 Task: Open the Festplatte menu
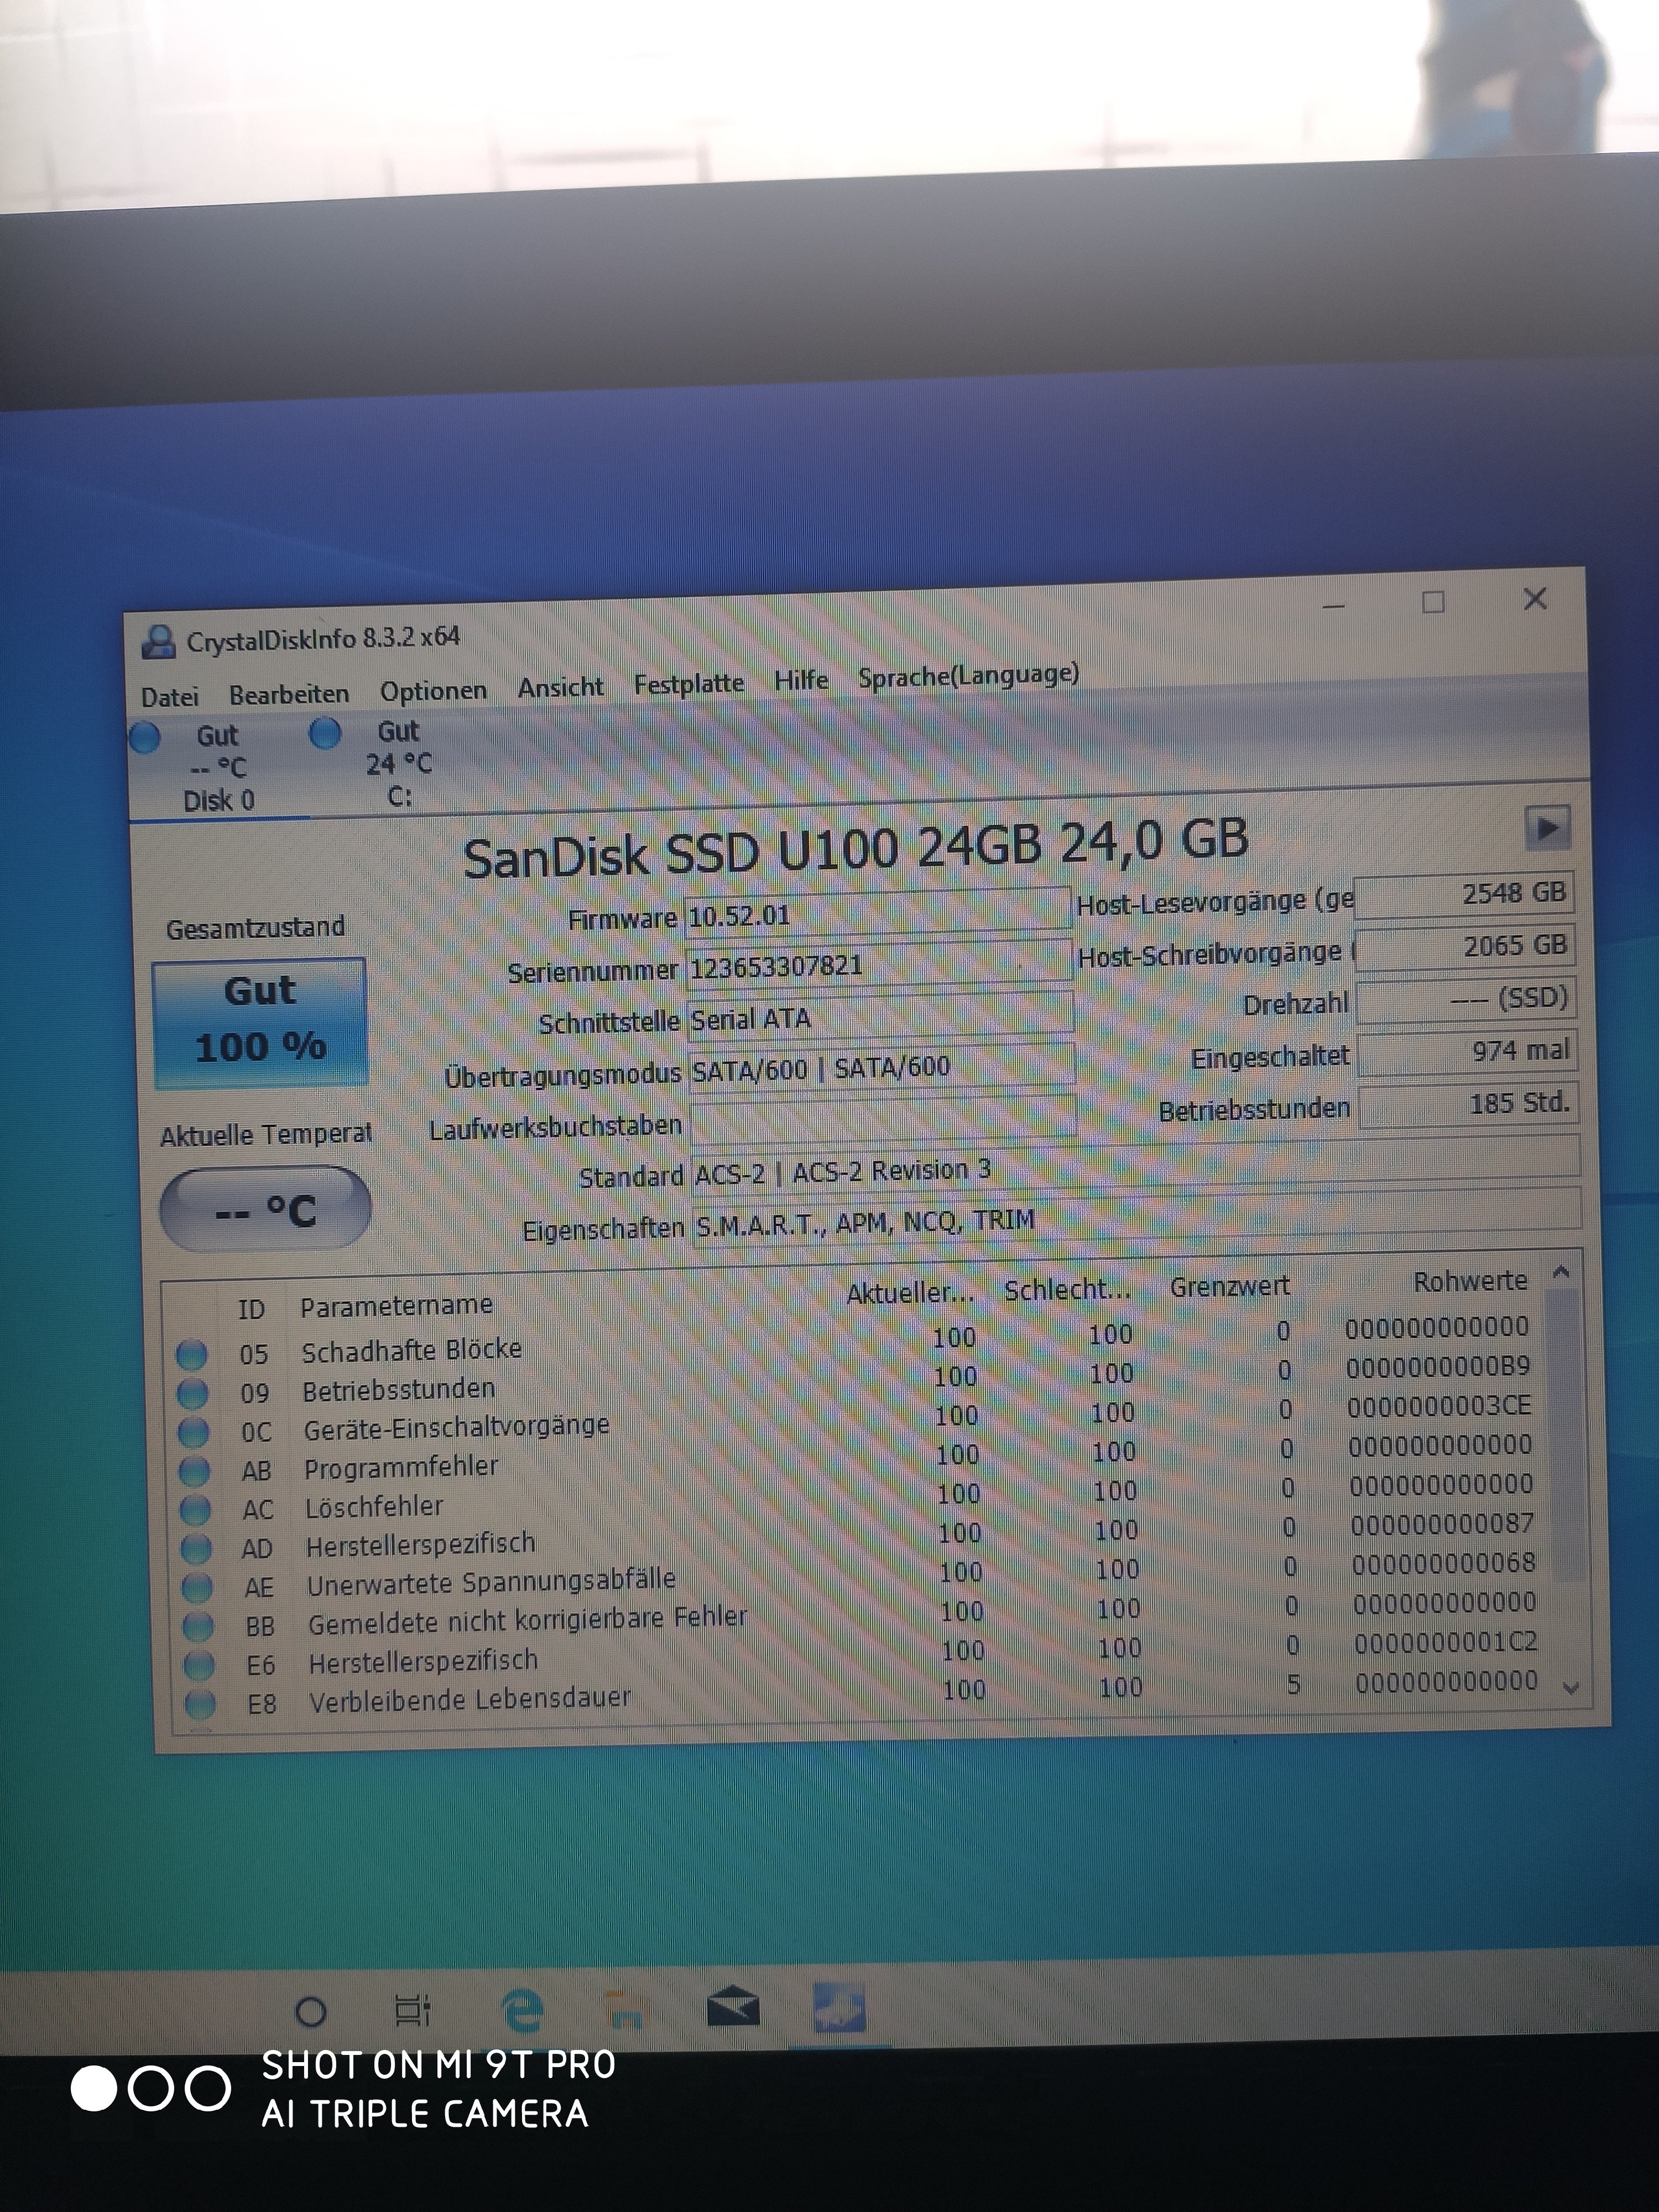(x=688, y=684)
